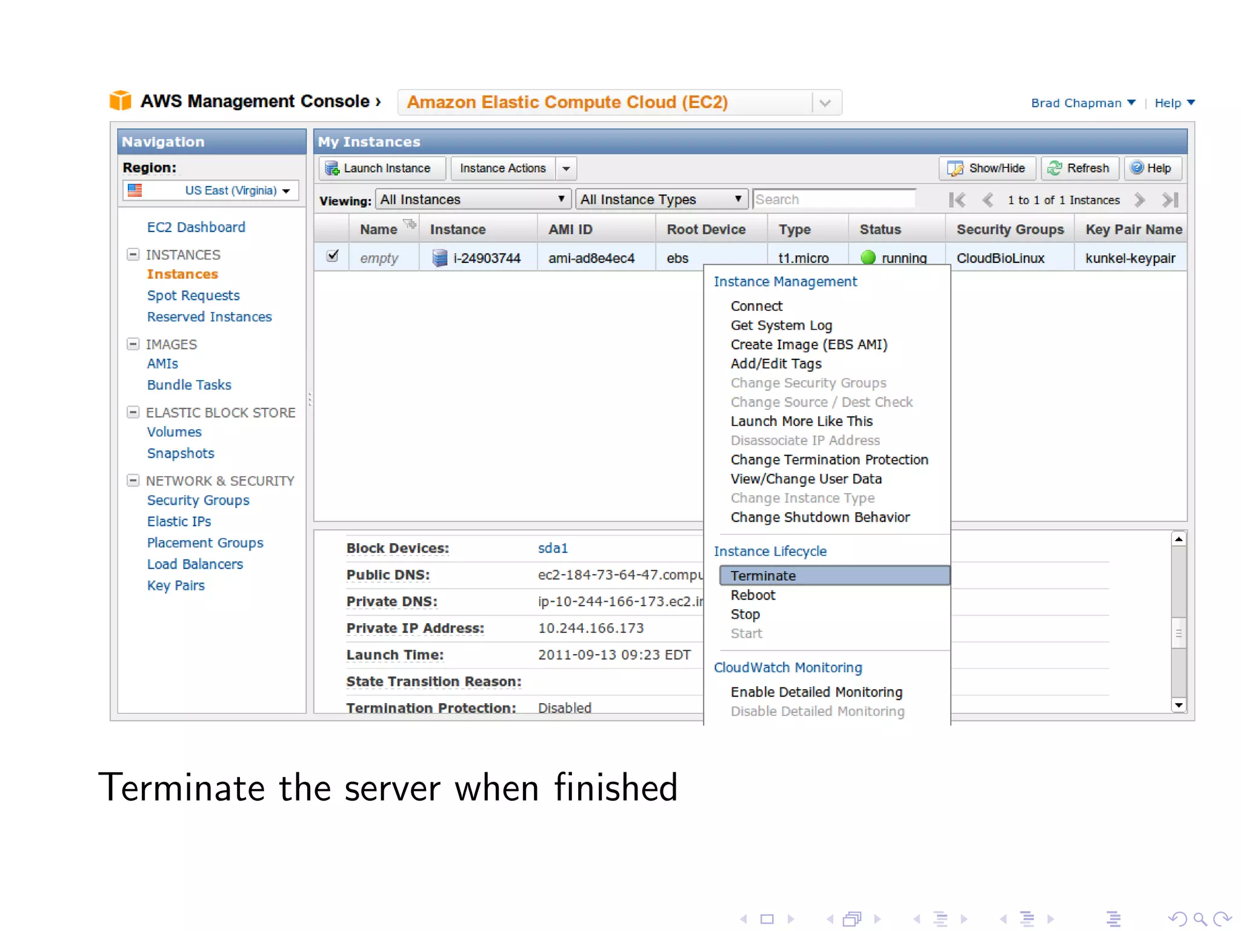Image resolution: width=1241 pixels, height=931 pixels.
Task: Choose Launch More Like This
Action: coord(802,421)
